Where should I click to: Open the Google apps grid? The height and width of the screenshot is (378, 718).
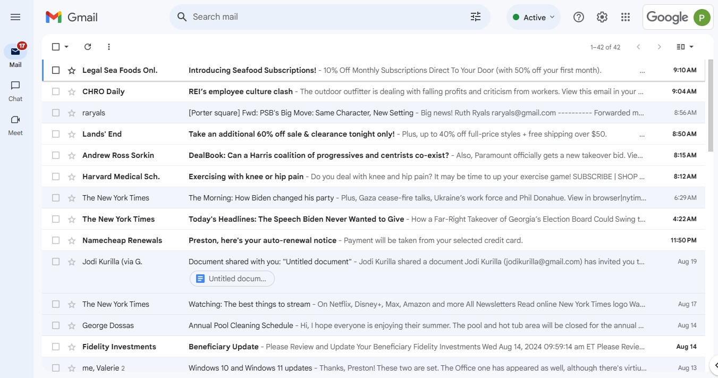(x=626, y=17)
